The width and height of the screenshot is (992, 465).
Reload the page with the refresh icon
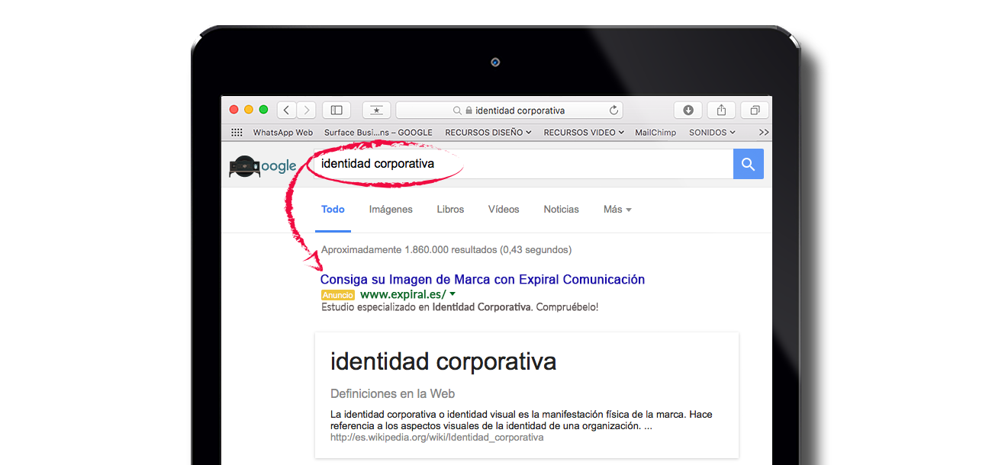(x=614, y=110)
